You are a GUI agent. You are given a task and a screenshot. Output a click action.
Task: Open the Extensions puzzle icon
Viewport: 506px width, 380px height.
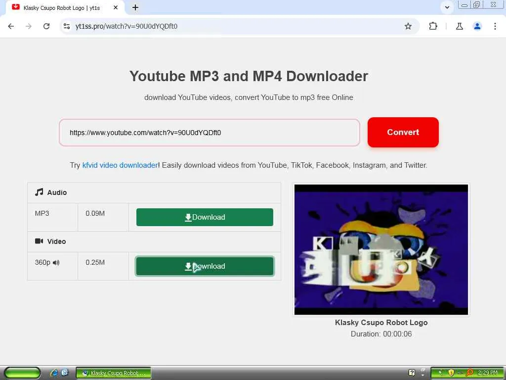coord(433,26)
